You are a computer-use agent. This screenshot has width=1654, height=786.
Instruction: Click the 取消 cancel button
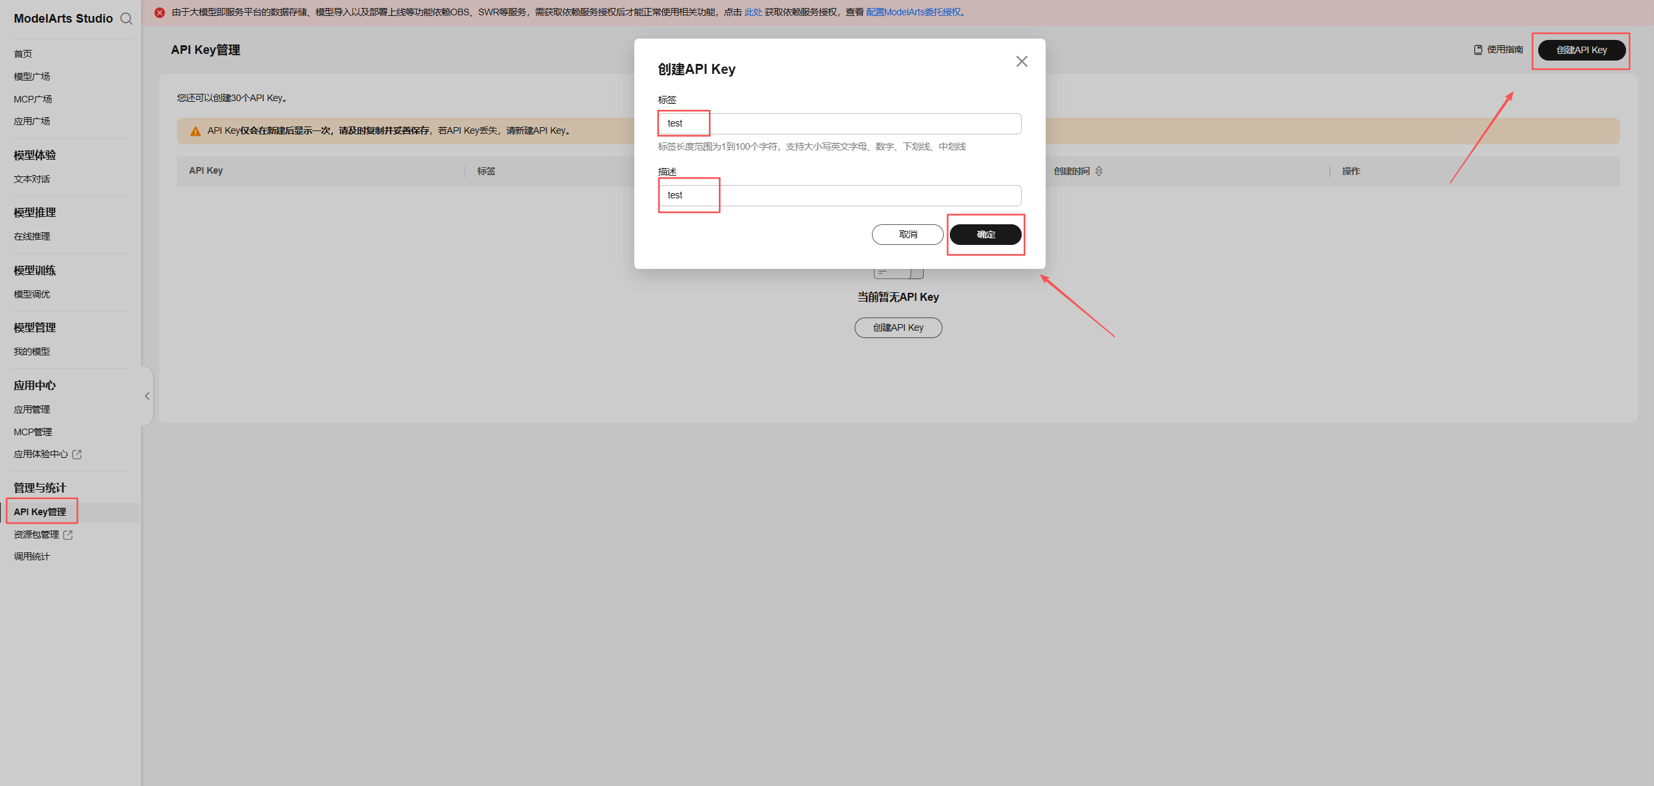(x=907, y=234)
